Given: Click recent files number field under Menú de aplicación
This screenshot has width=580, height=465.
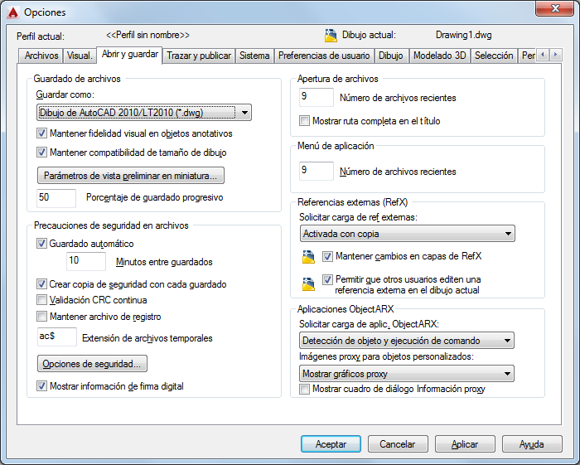Looking at the screenshot, I should click(317, 171).
